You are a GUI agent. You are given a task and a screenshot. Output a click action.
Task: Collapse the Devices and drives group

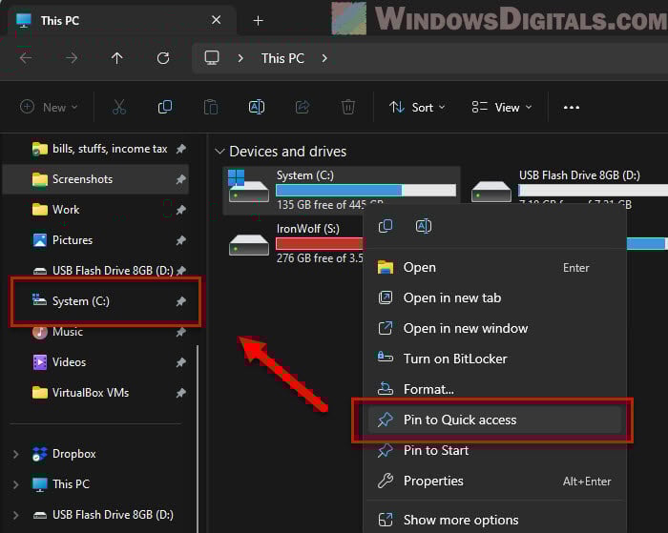pyautogui.click(x=219, y=152)
